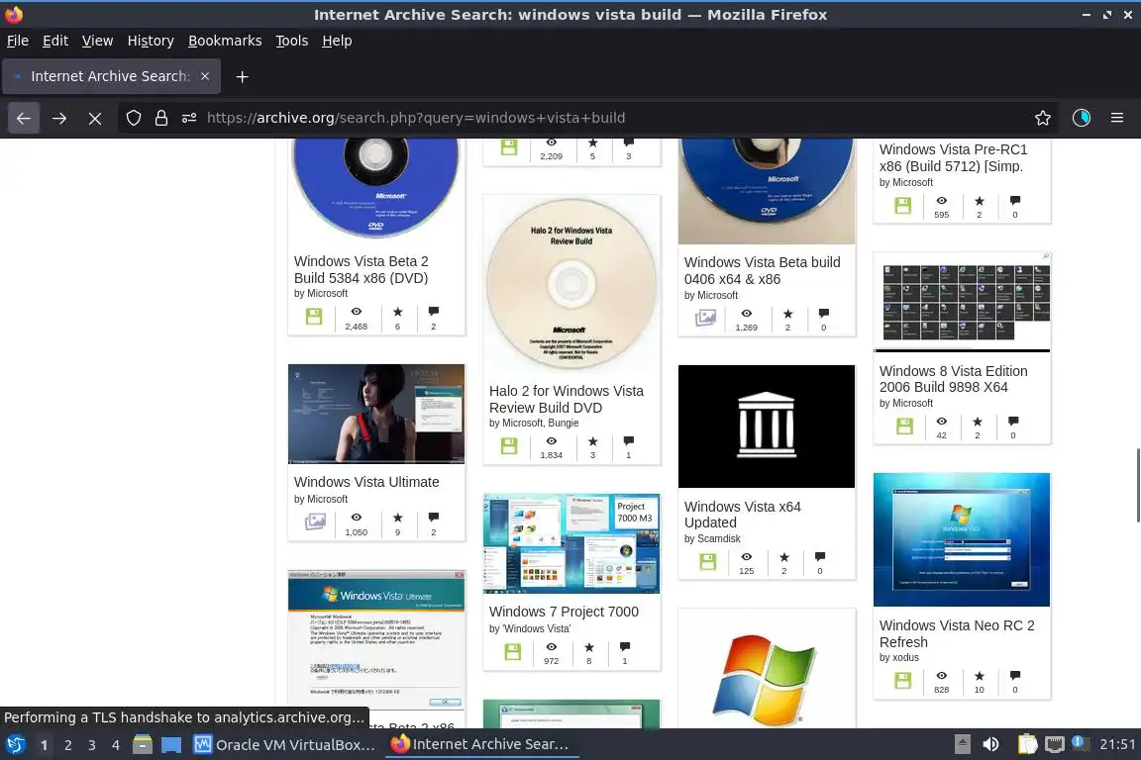1141x760 pixels.
Task: Click Halo 2 review build disc thumbnail
Action: 571,285
